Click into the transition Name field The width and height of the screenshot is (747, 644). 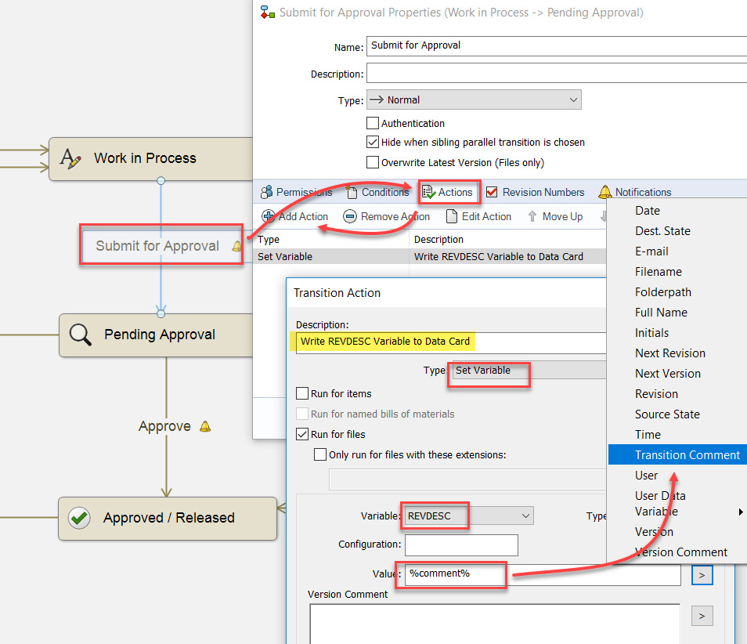coord(556,45)
